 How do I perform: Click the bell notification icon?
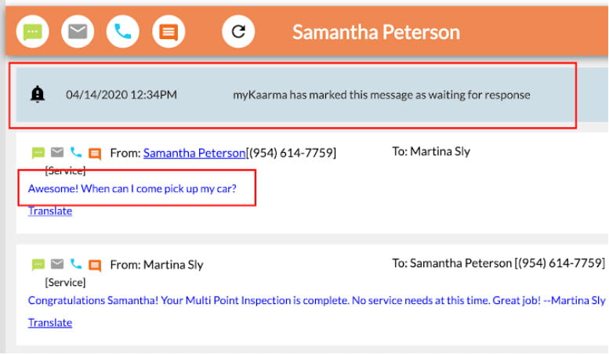click(x=38, y=94)
